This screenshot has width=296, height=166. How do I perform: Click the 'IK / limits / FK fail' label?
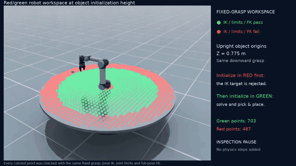[x=241, y=32]
